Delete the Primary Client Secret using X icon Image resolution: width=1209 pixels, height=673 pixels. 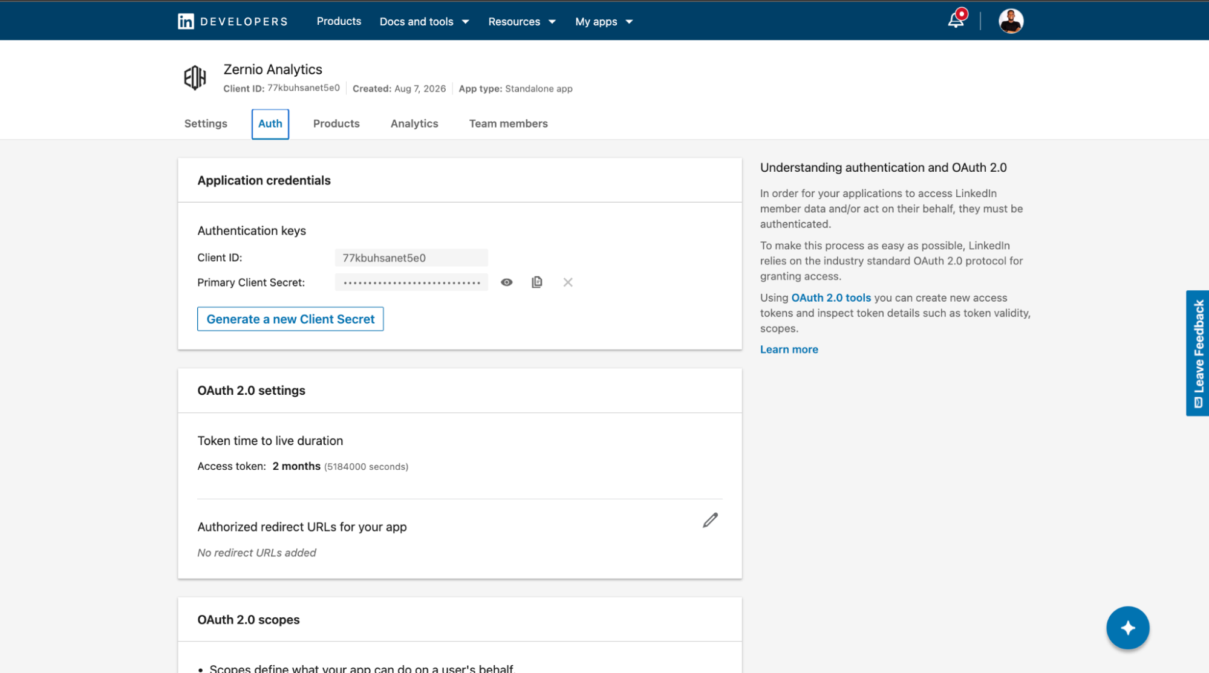pyautogui.click(x=568, y=282)
